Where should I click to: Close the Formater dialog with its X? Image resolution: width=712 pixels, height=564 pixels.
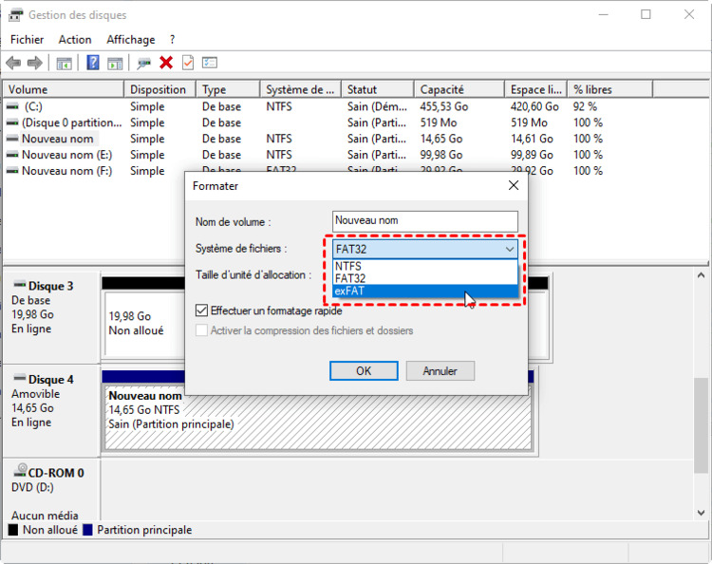514,185
